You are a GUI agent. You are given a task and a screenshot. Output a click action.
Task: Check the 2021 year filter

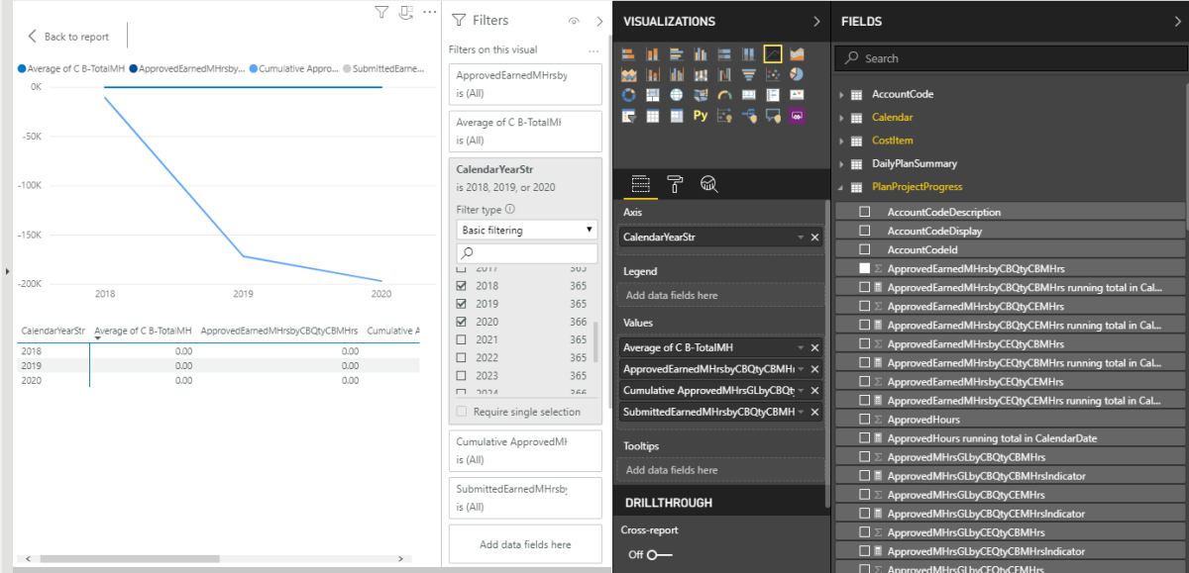pos(461,339)
